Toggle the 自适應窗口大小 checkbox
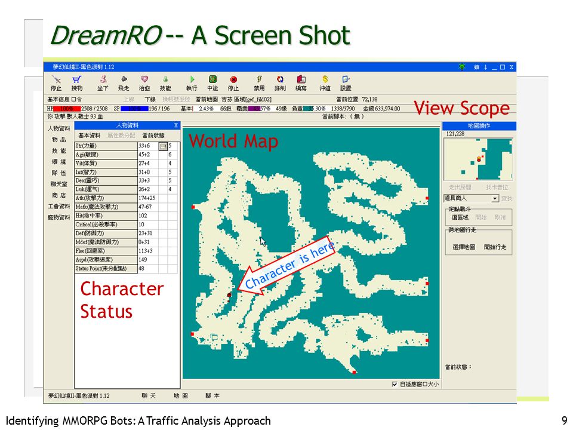This screenshot has width=573, height=430. [x=395, y=384]
